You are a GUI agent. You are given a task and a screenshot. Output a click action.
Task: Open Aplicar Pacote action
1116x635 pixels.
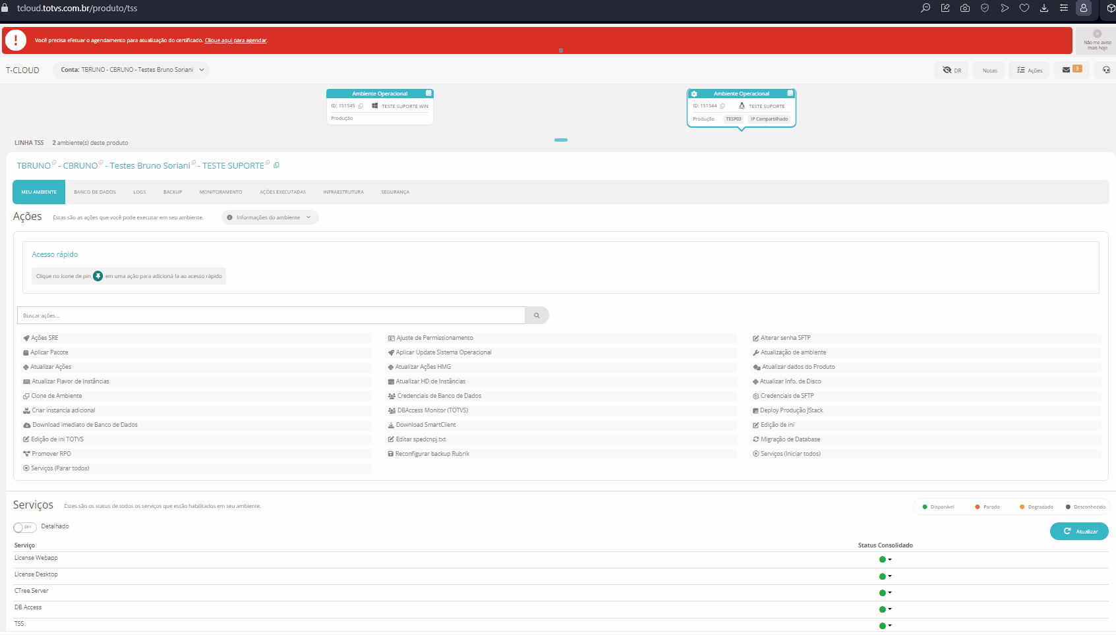[x=45, y=352]
